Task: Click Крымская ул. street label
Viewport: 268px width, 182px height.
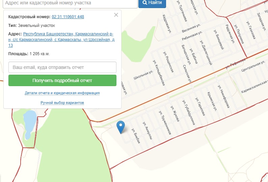Action: [212, 101]
